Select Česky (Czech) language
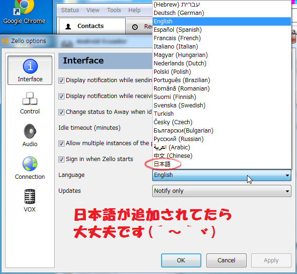Screen dimensions: 297x274 tap(222, 122)
